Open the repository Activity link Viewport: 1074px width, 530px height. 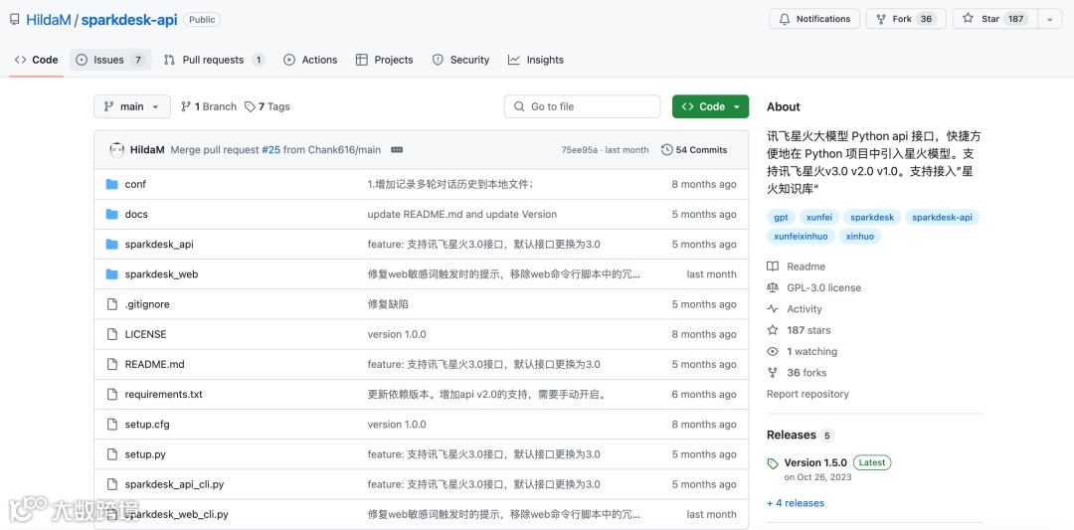[795, 309]
